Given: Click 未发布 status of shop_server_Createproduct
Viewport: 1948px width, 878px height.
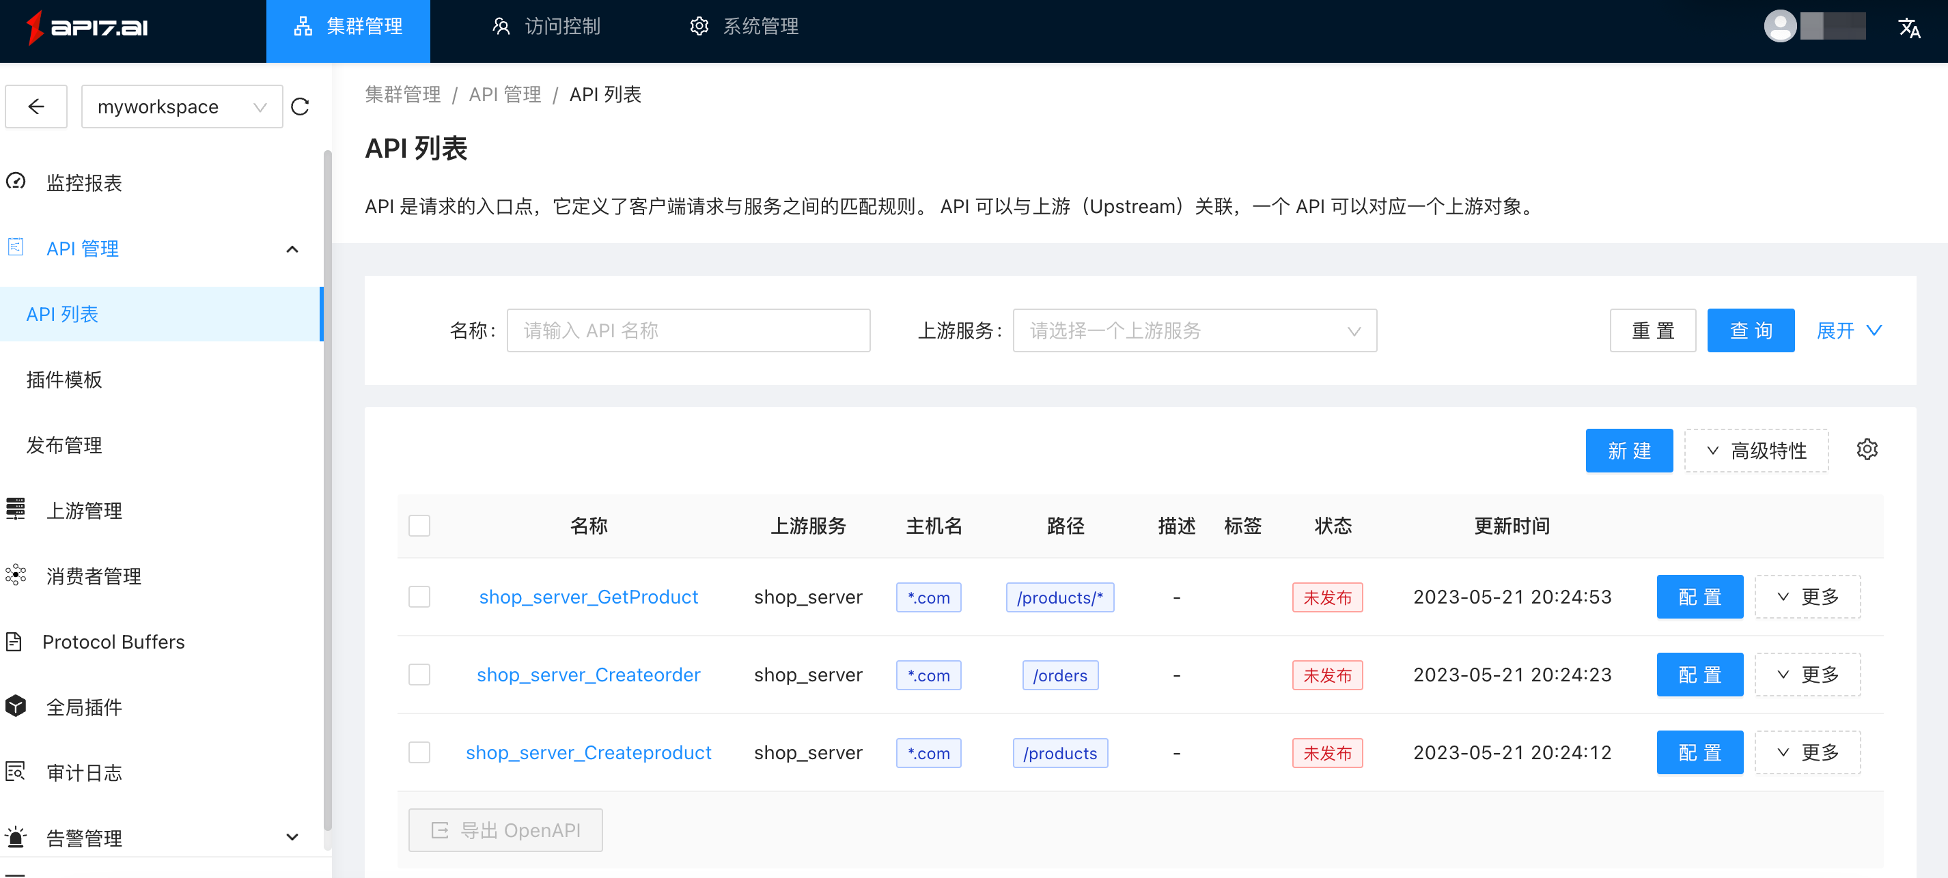Looking at the screenshot, I should click(x=1327, y=753).
